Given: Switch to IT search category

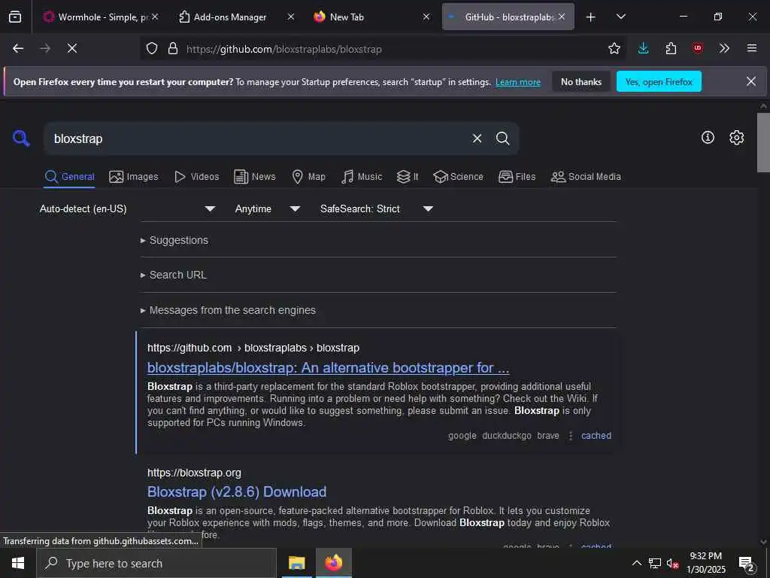Looking at the screenshot, I should (408, 177).
